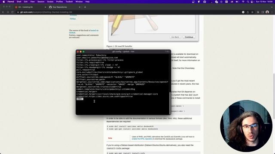Bookmark this page with the star icon
Image resolution: width=275 pixels, height=154 pixels.
pyautogui.click(x=252, y=12)
